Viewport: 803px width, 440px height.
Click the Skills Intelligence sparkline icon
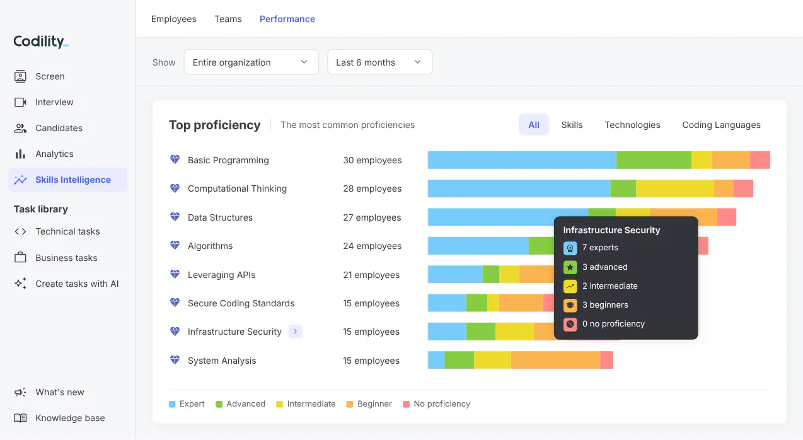tap(20, 180)
